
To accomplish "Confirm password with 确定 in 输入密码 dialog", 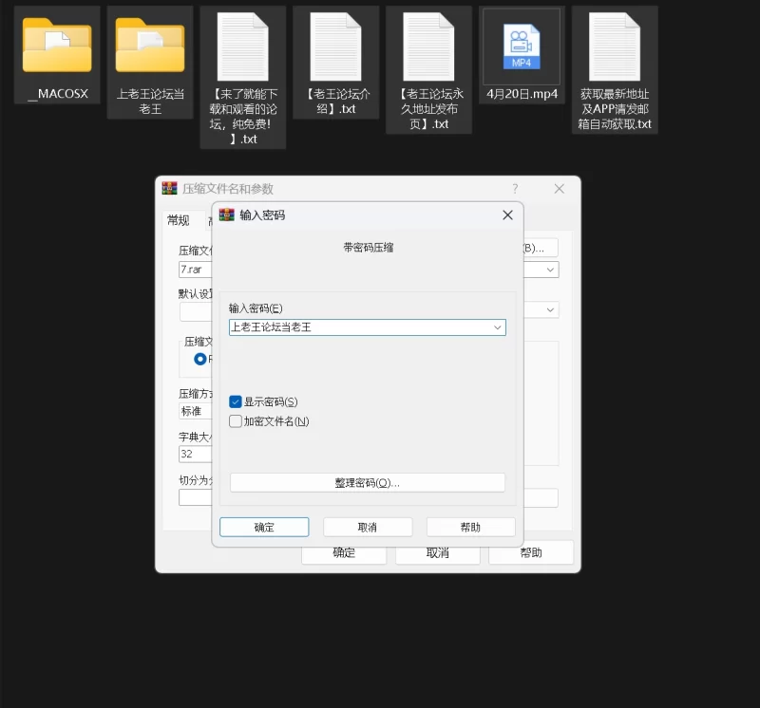I will (264, 528).
